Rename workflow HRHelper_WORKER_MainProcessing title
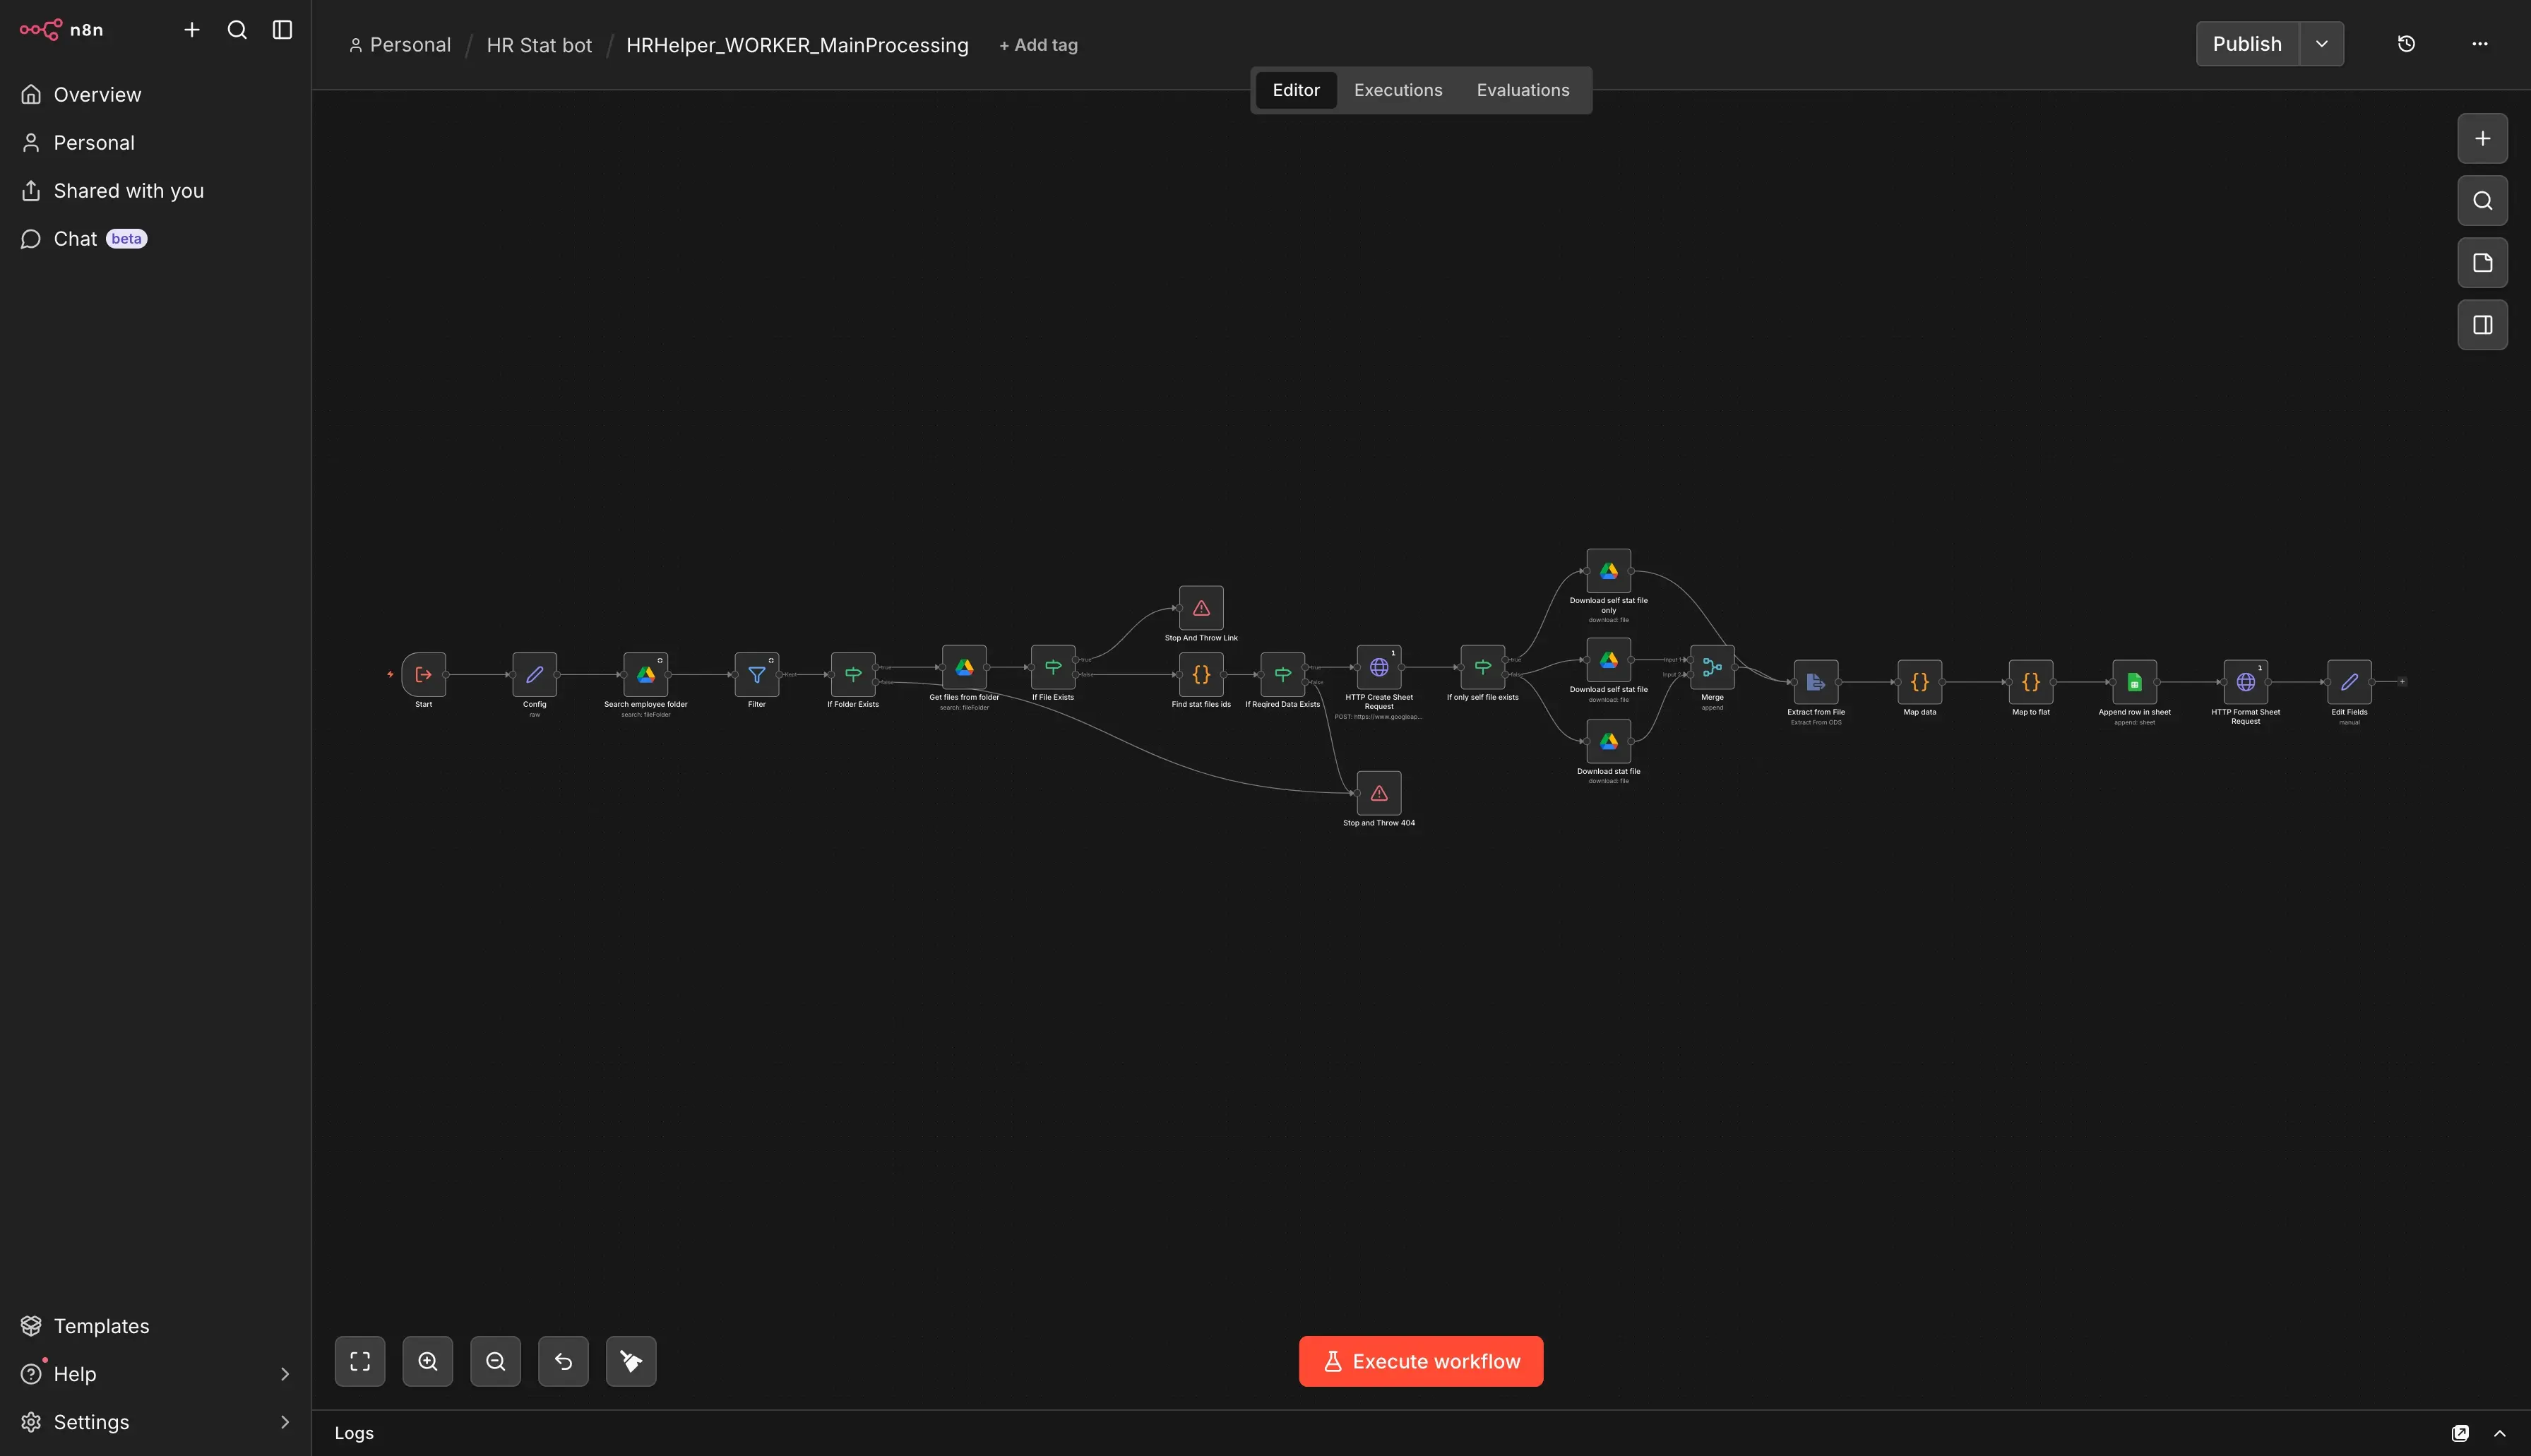The width and height of the screenshot is (2531, 1456). [x=797, y=45]
